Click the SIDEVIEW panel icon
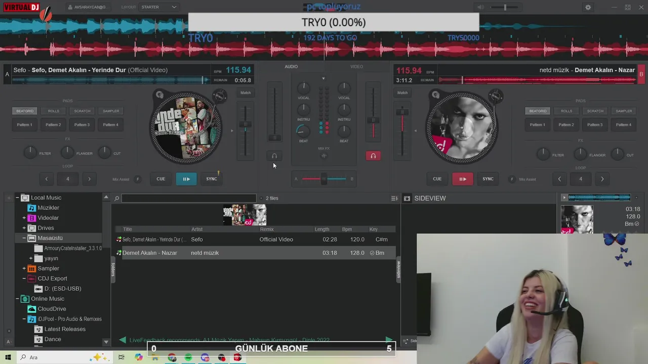 [407, 199]
